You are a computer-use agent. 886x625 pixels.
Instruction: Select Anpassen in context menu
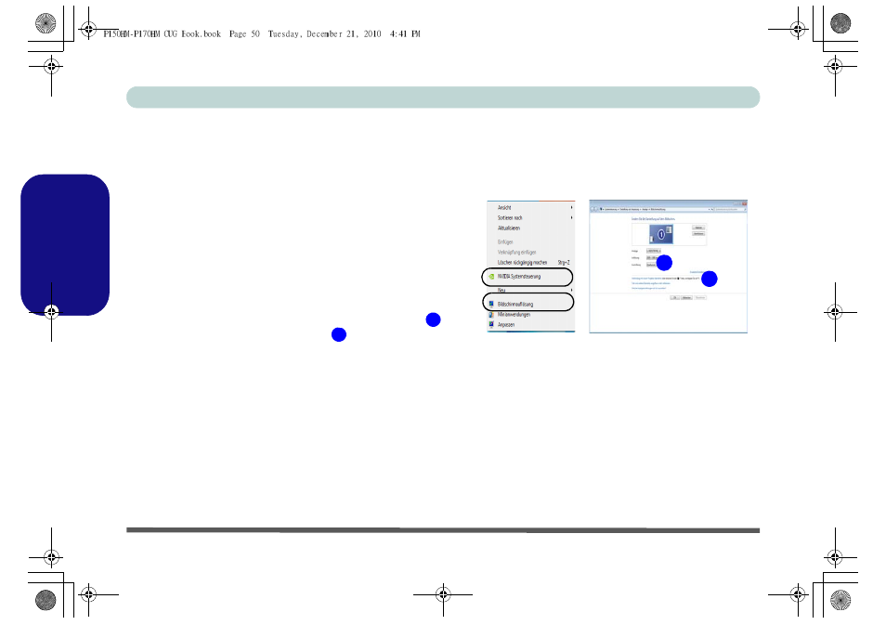point(530,324)
